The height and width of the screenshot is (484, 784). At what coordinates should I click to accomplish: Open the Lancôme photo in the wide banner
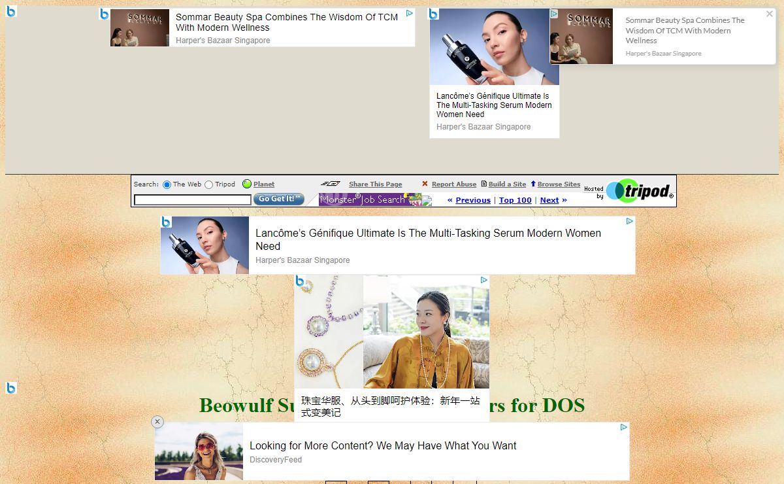[204, 245]
